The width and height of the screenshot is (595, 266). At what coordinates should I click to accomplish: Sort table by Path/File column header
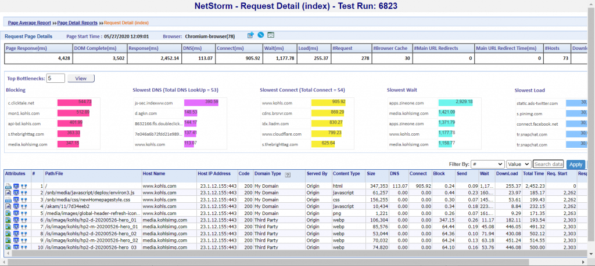tap(53, 174)
